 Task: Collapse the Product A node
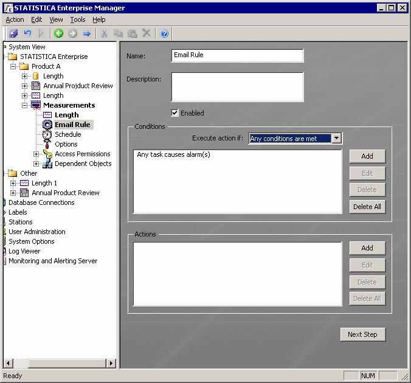(13, 66)
